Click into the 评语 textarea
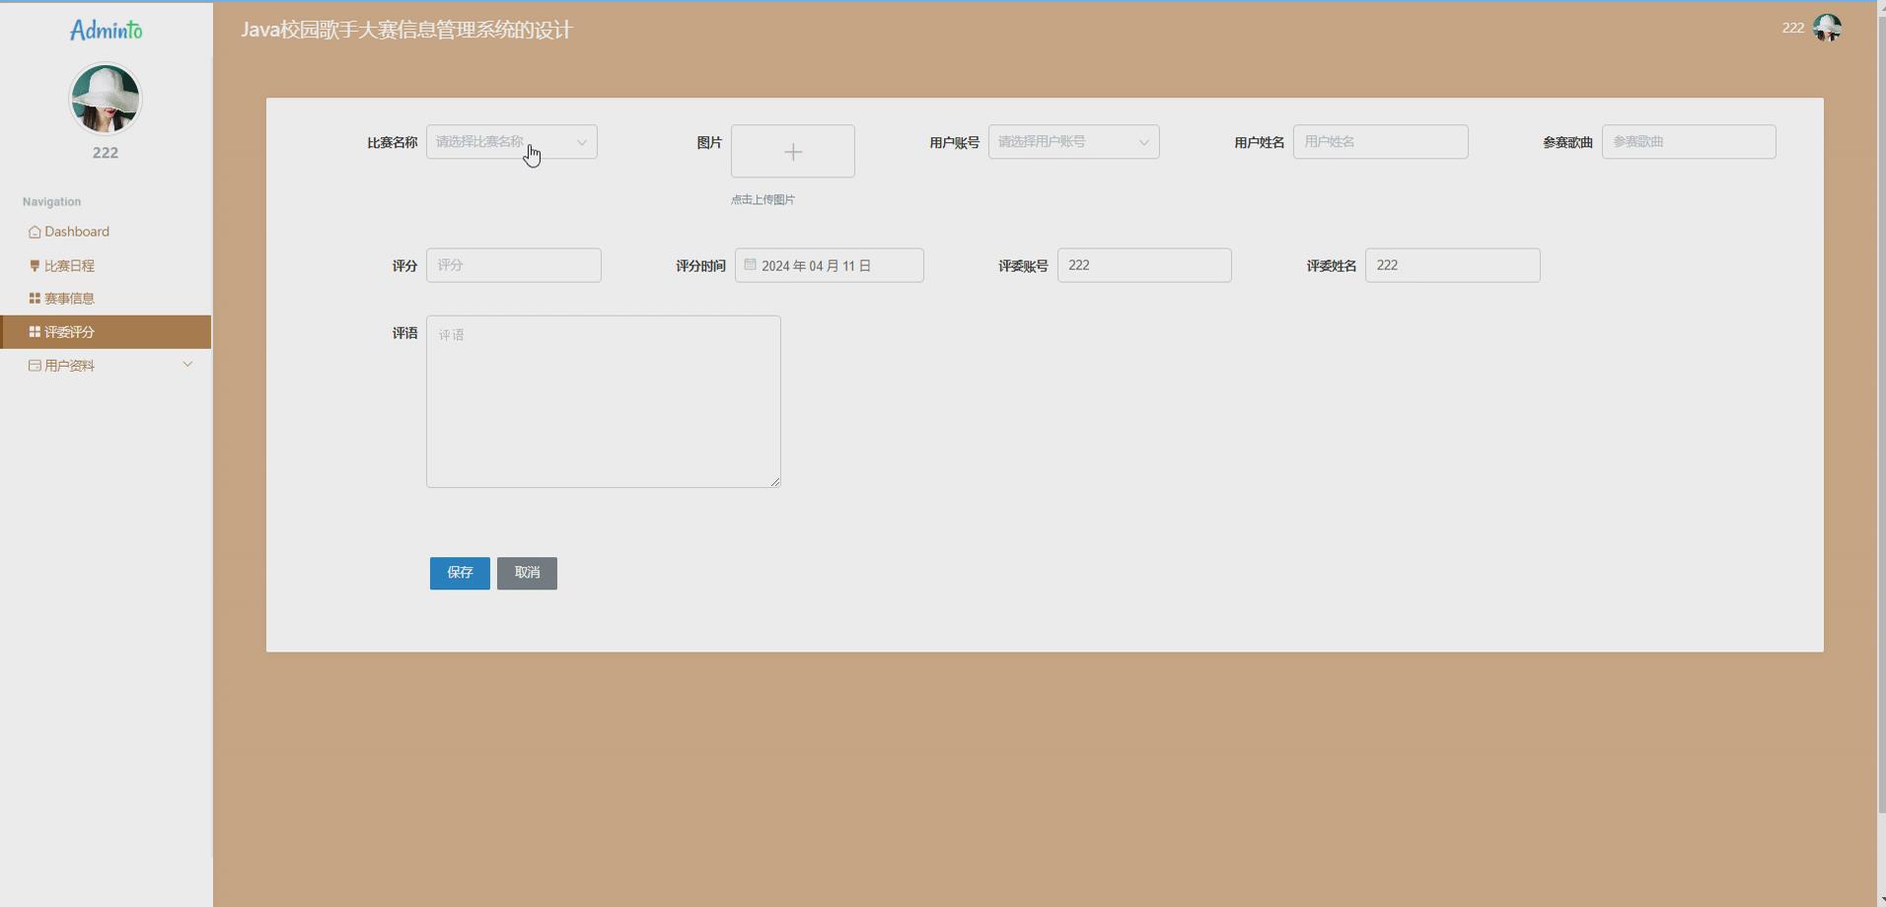1886x907 pixels. (x=604, y=401)
